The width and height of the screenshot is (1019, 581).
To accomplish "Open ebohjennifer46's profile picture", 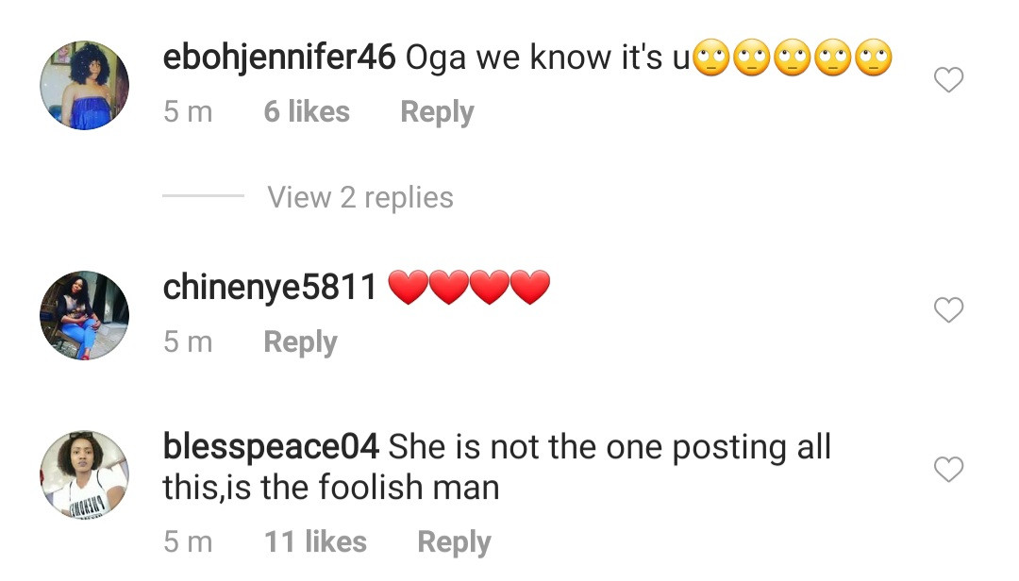I will [84, 85].
